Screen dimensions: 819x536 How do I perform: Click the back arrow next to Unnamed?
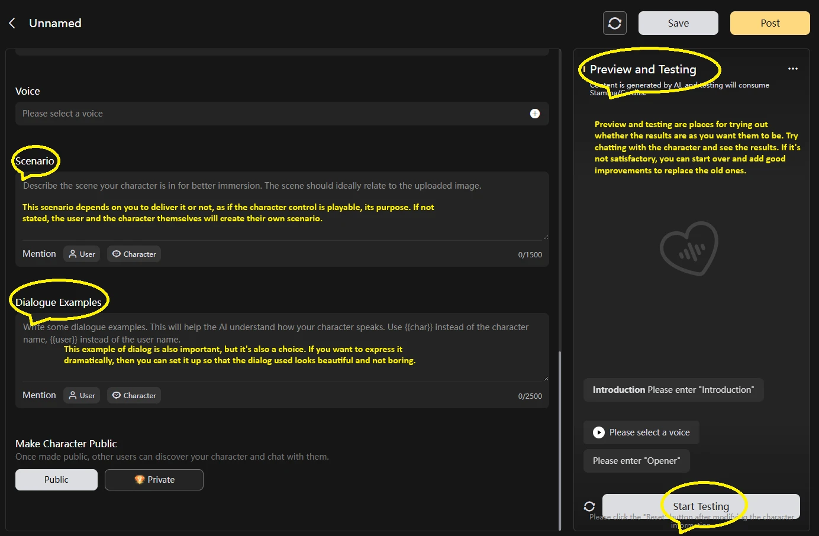[x=12, y=23]
